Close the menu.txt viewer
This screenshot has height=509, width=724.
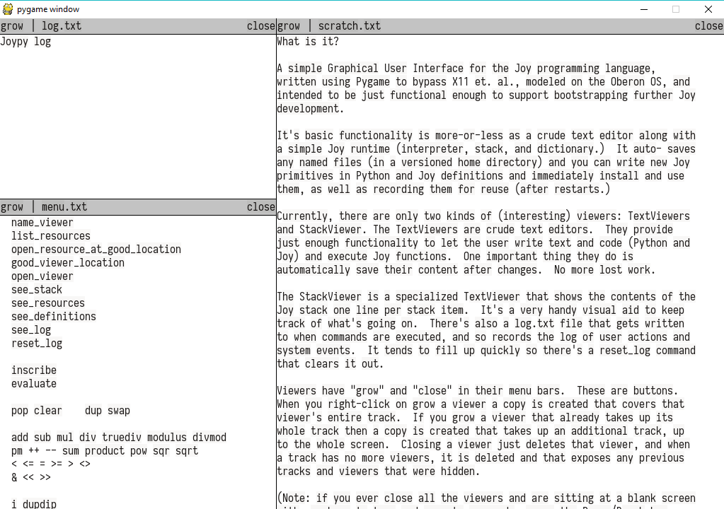pyautogui.click(x=260, y=206)
